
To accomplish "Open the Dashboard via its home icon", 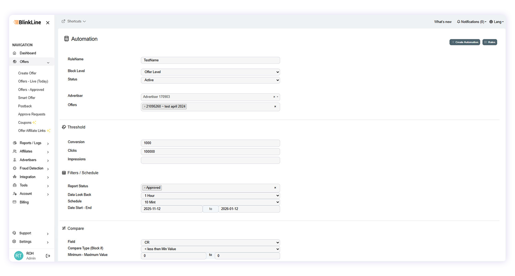I will (15, 53).
